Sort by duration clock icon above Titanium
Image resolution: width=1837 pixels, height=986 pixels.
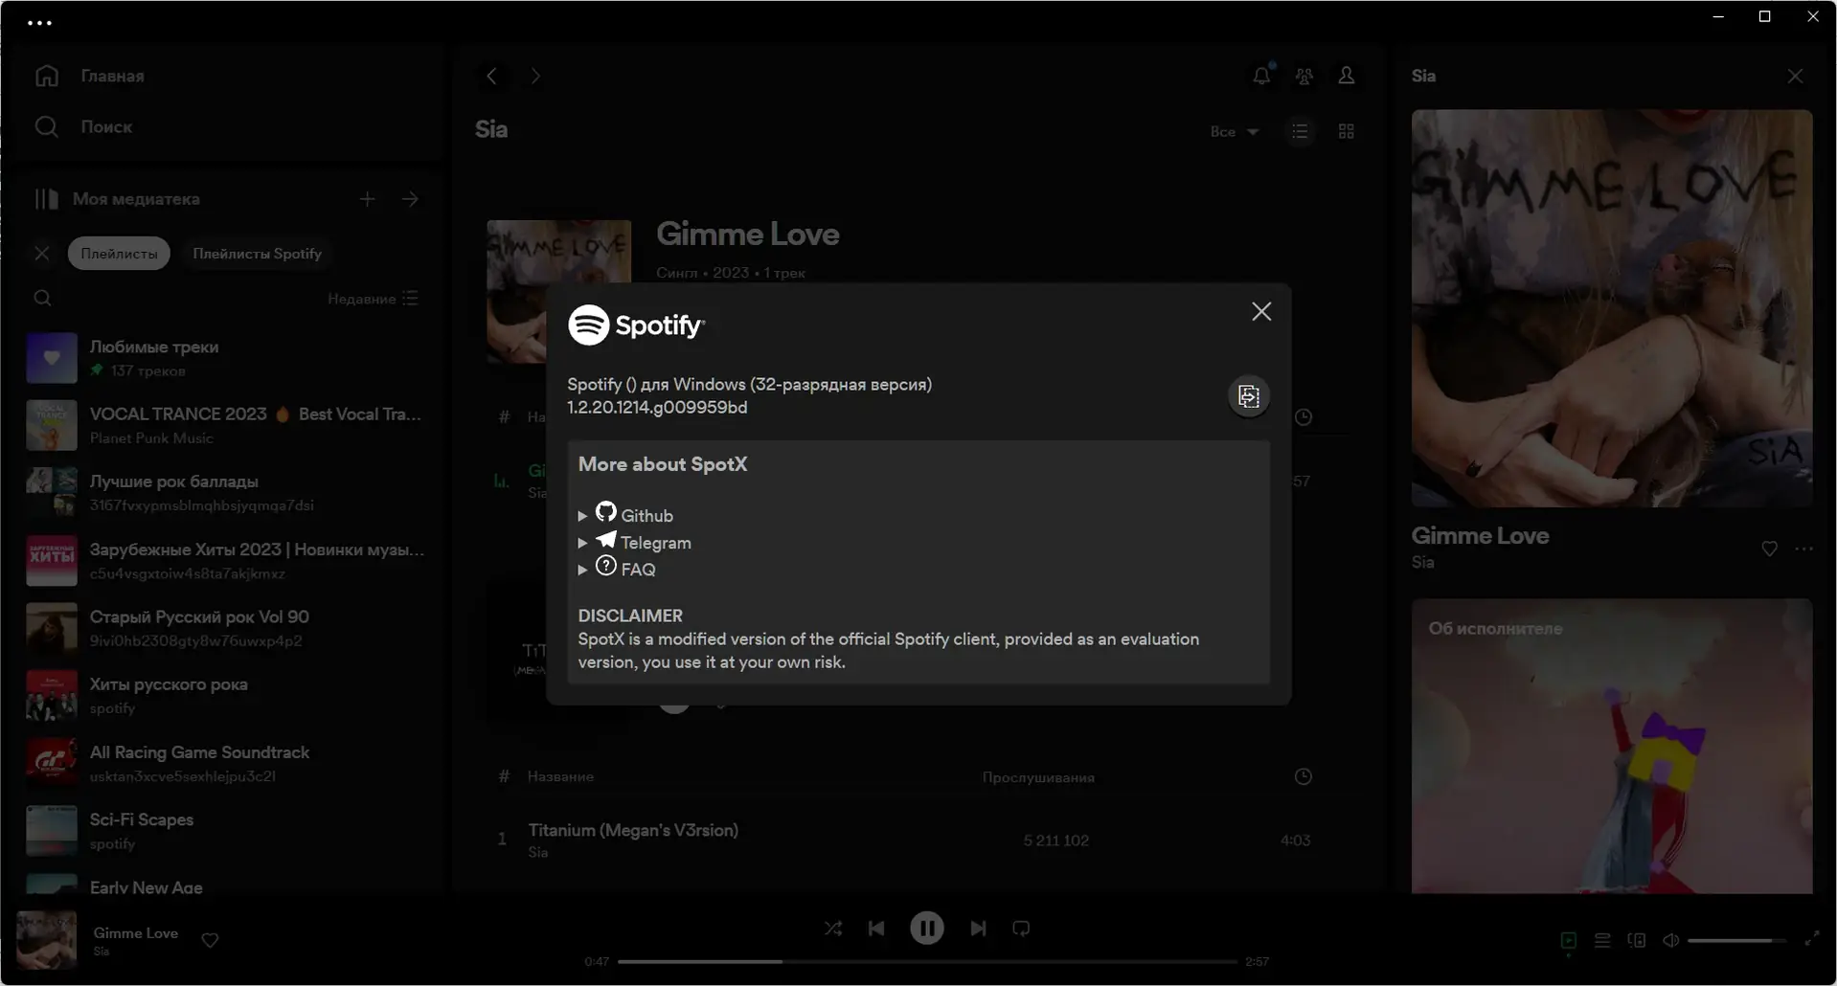click(x=1304, y=776)
